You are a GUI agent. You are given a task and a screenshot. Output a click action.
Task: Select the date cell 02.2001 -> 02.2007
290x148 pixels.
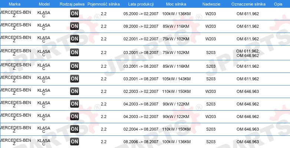(x=141, y=39)
